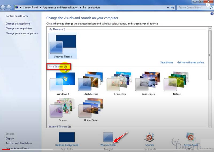Click the Sounds label link
The width and height of the screenshot is (214, 152).
[150, 145]
